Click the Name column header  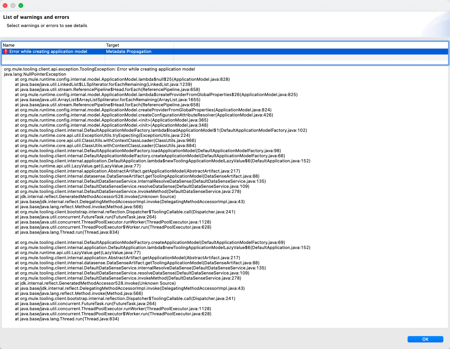coord(53,45)
